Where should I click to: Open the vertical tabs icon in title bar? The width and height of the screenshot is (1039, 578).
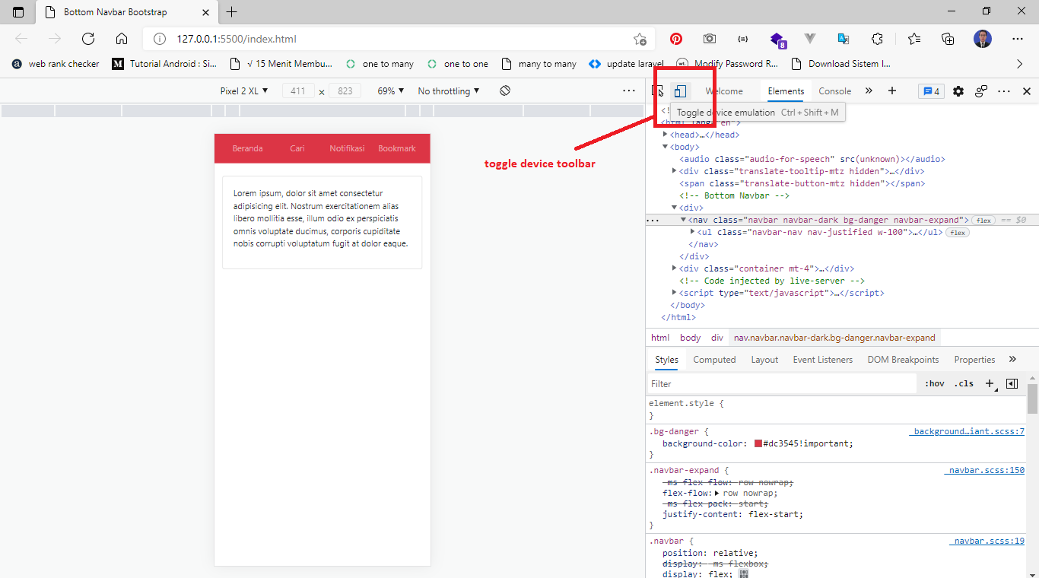click(x=19, y=12)
